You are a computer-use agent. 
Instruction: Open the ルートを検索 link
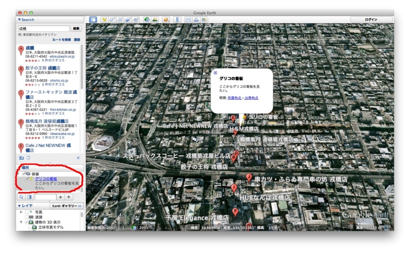click(x=61, y=40)
